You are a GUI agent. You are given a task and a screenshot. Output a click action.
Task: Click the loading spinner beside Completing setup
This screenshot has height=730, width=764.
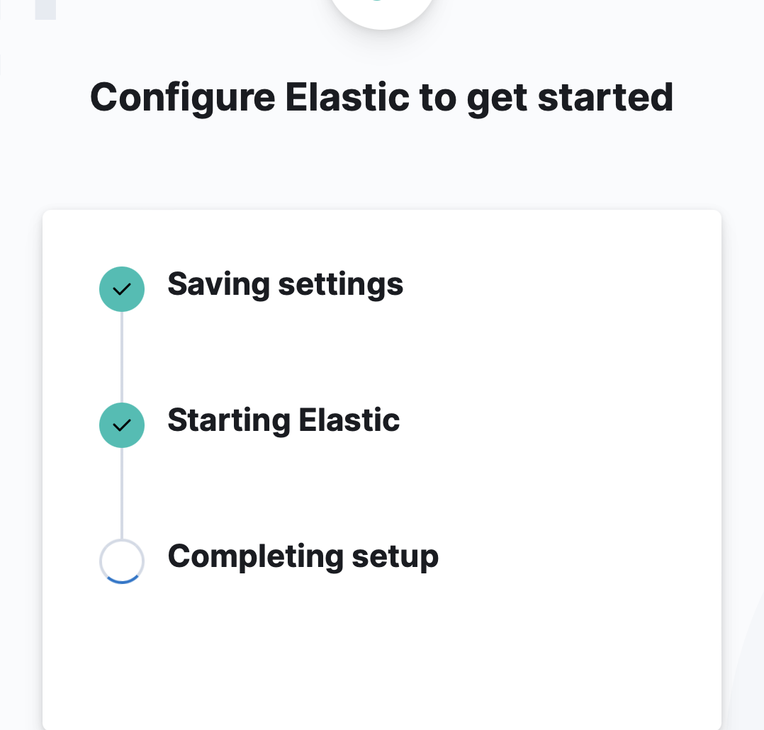[122, 561]
